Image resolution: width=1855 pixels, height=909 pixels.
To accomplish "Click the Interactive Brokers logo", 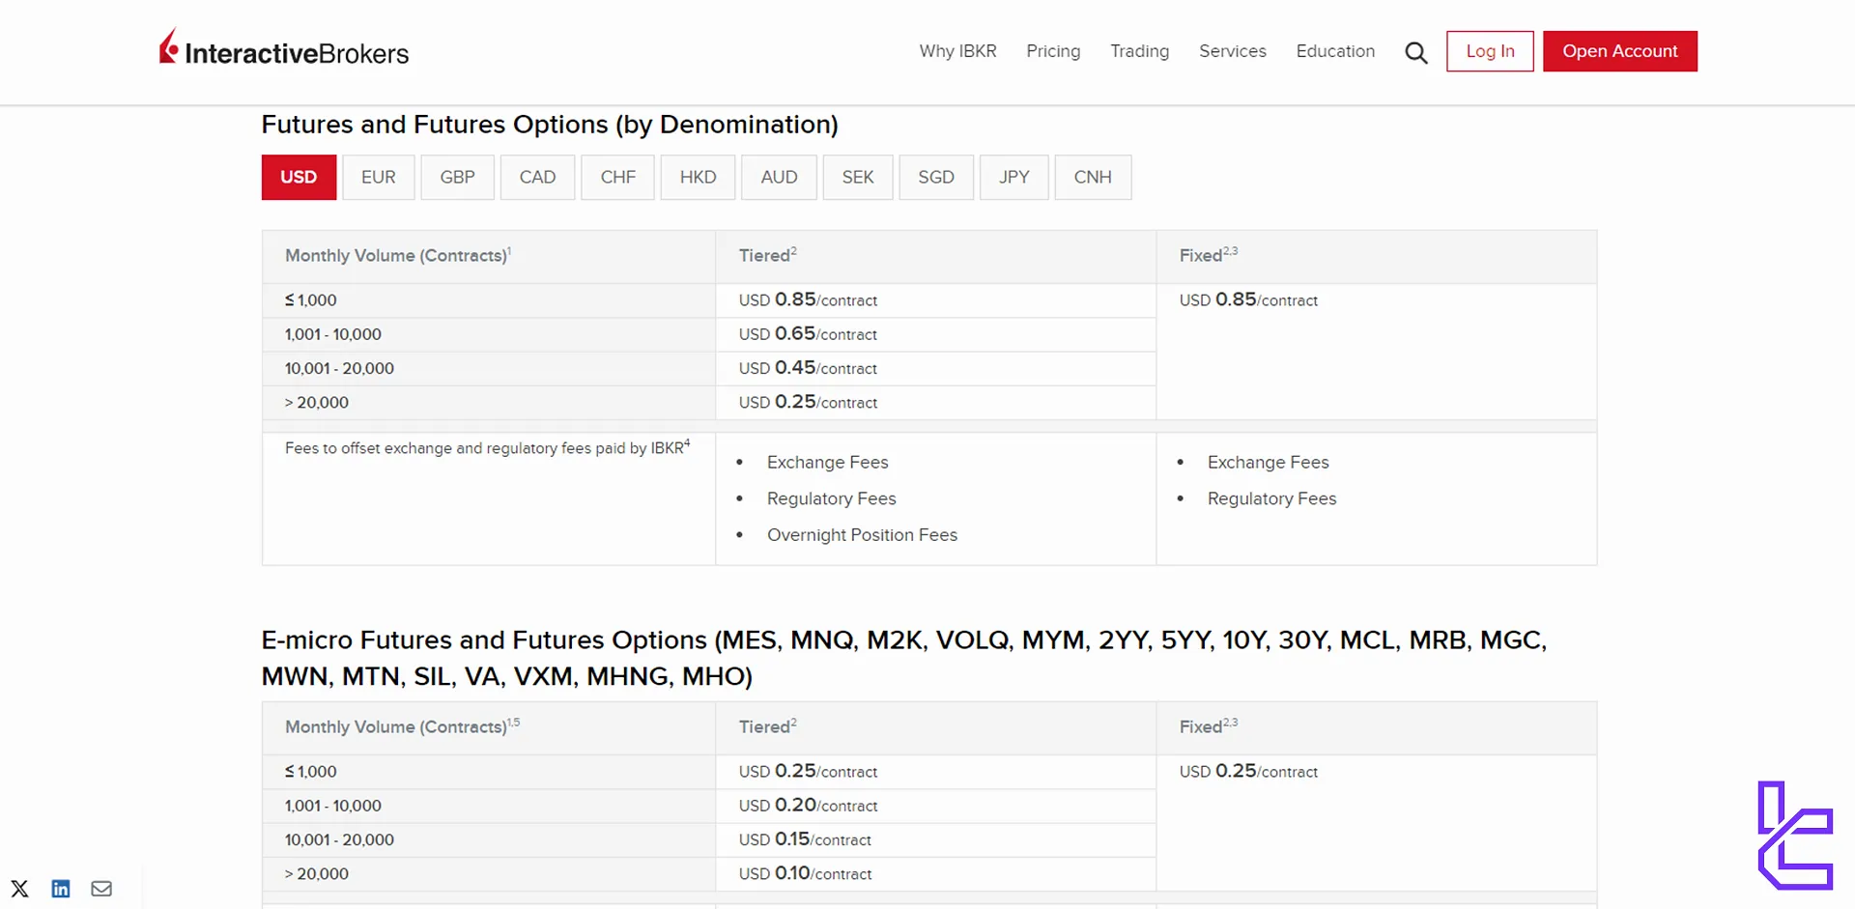I will tap(284, 50).
